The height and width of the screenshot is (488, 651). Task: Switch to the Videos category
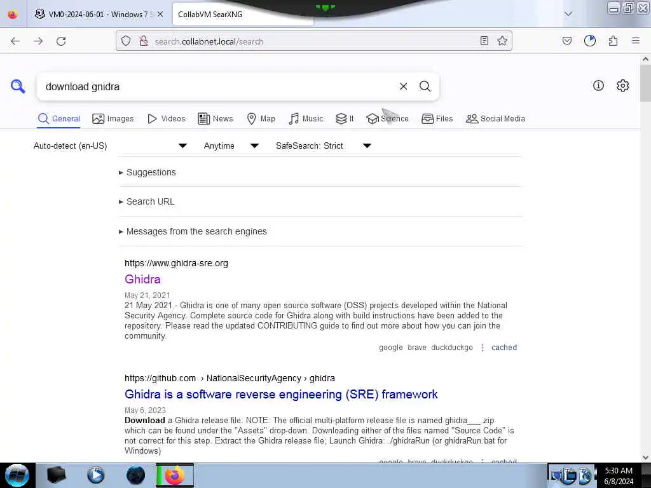point(166,119)
